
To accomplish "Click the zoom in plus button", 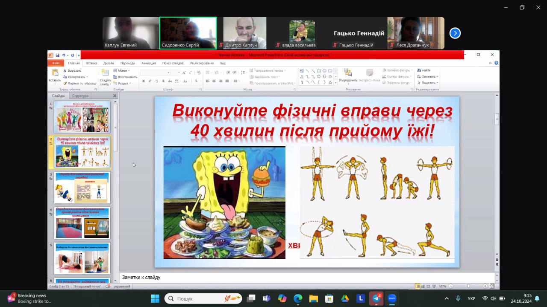I will click(485, 286).
